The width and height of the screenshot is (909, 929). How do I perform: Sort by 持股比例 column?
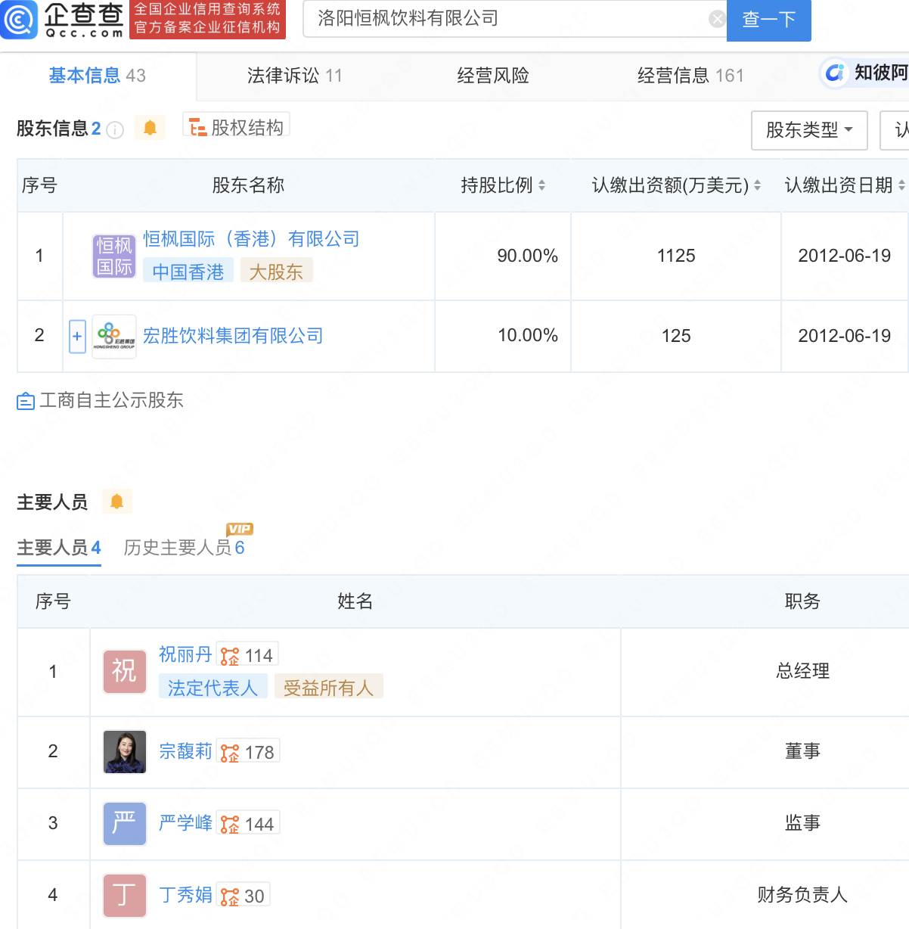(x=541, y=185)
